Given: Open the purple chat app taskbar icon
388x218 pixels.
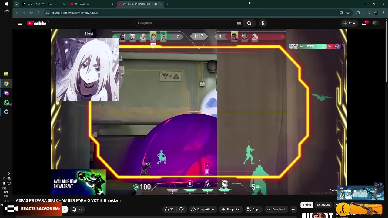Looking at the screenshot, I should (6, 93).
